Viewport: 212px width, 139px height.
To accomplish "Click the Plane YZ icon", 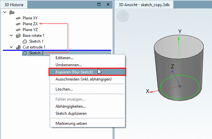I will tap(18, 30).
